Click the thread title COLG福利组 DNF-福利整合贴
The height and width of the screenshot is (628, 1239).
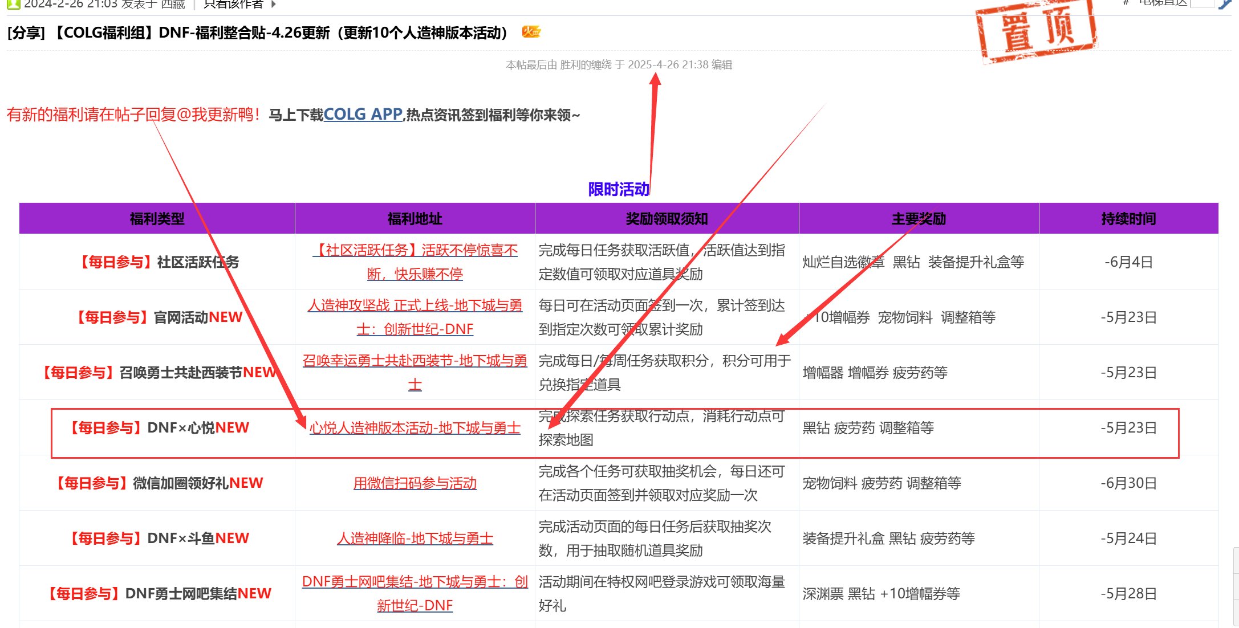[x=258, y=33]
